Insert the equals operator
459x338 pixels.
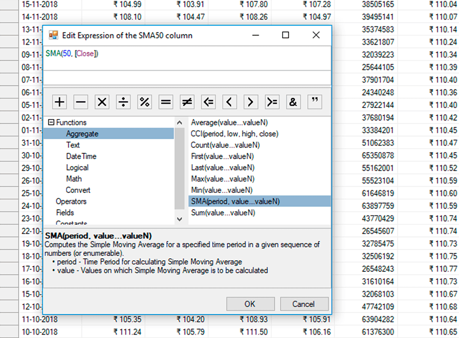pyautogui.click(x=166, y=102)
